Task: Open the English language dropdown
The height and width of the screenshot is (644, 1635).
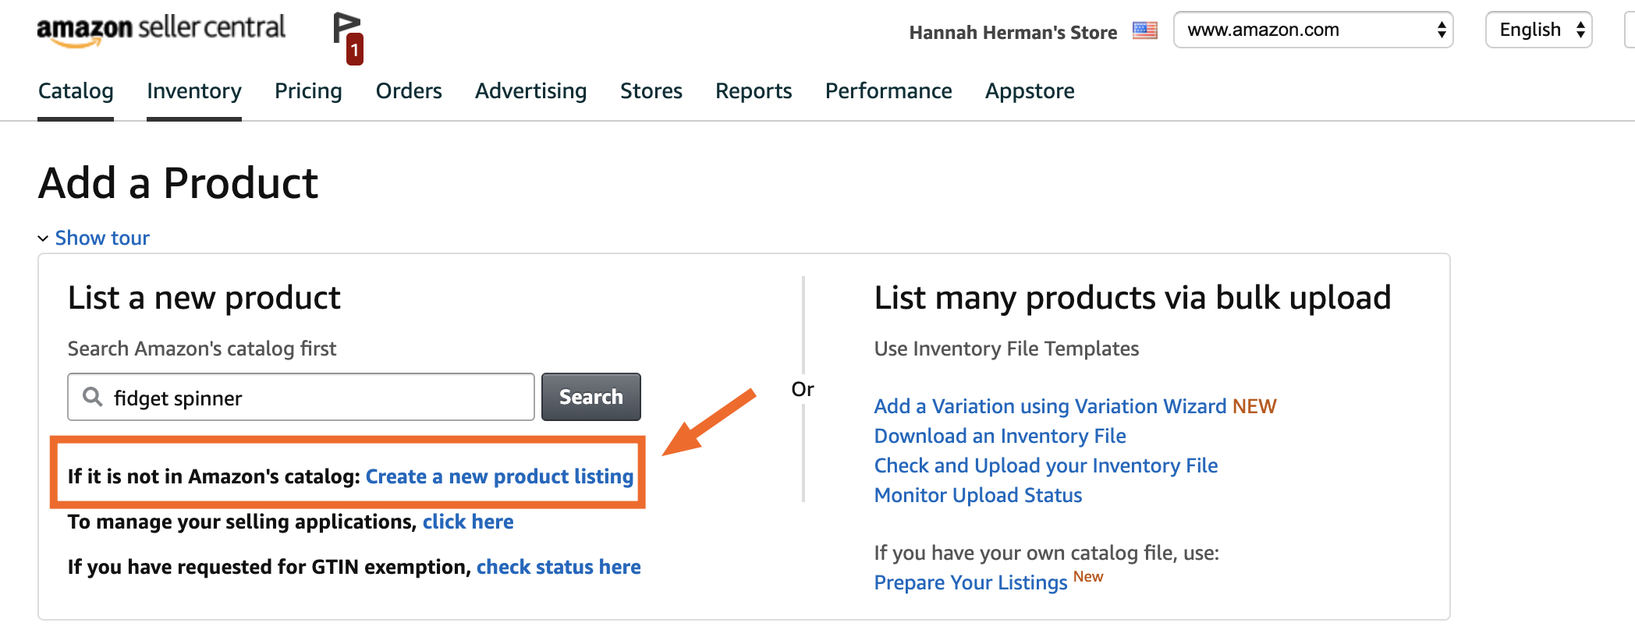Action: 1539,30
